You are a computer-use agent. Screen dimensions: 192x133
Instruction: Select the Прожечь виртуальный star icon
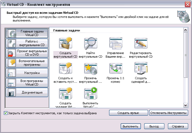point(91,68)
